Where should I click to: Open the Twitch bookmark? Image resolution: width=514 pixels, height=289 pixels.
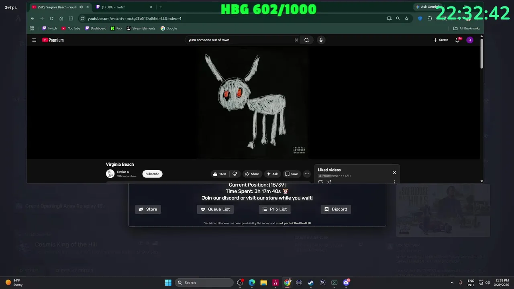click(50, 28)
